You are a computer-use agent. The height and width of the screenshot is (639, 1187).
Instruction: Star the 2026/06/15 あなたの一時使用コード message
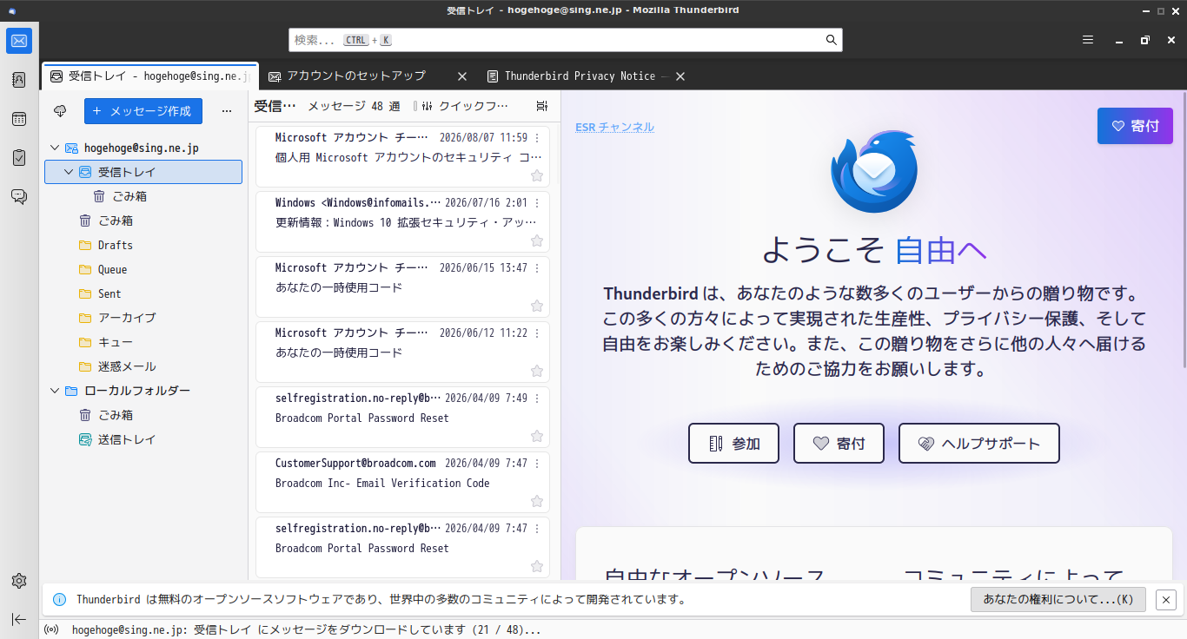pos(537,306)
